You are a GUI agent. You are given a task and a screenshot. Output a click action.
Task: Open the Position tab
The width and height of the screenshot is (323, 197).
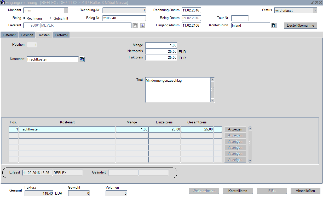[x=27, y=35]
